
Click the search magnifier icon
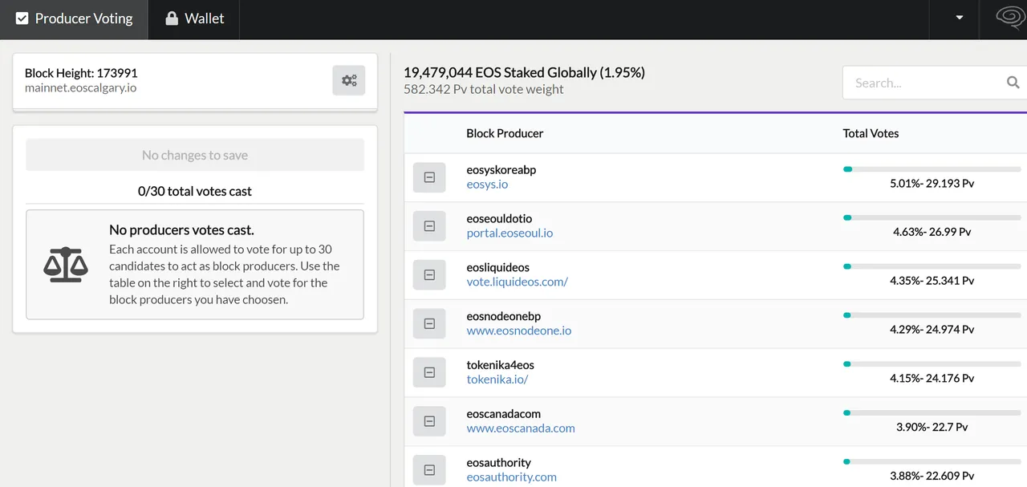tap(1013, 82)
